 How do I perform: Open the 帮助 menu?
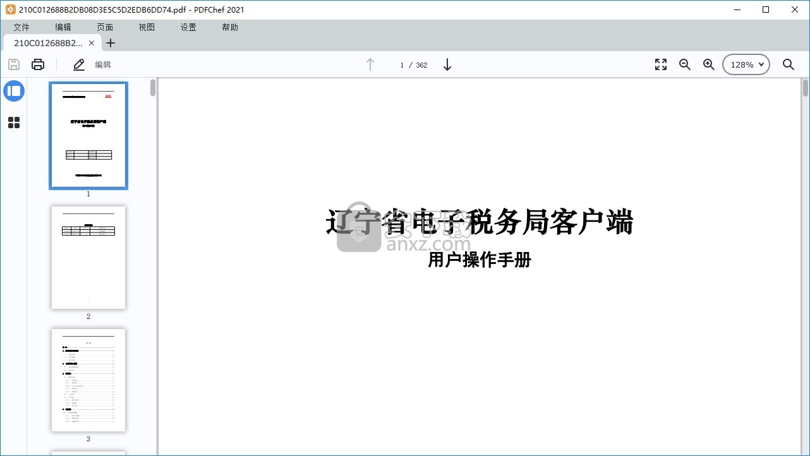click(230, 27)
